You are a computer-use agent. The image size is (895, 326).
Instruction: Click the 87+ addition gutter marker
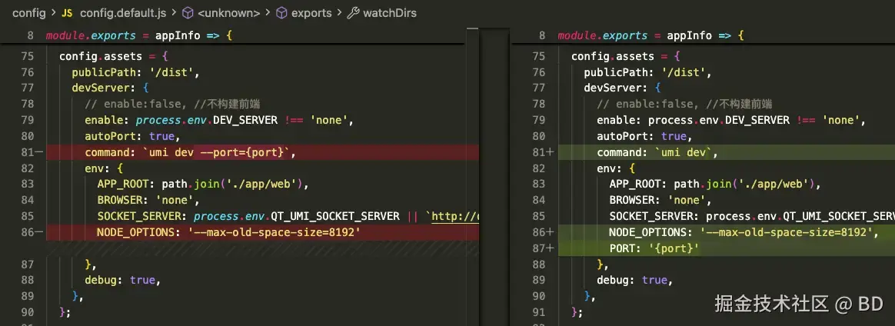coord(551,248)
